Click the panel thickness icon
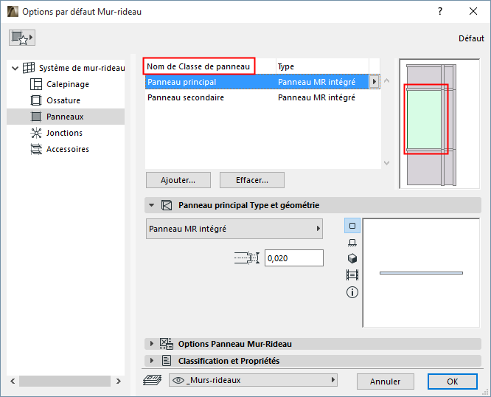The image size is (491, 397). [247, 258]
